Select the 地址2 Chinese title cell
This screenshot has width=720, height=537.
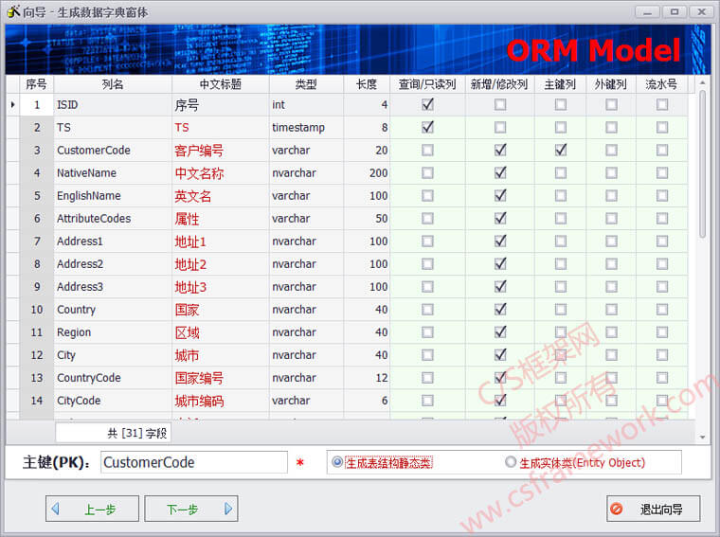pos(221,264)
